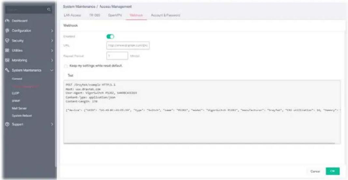Toggle the Webhook Enabled switch off

click(x=110, y=37)
